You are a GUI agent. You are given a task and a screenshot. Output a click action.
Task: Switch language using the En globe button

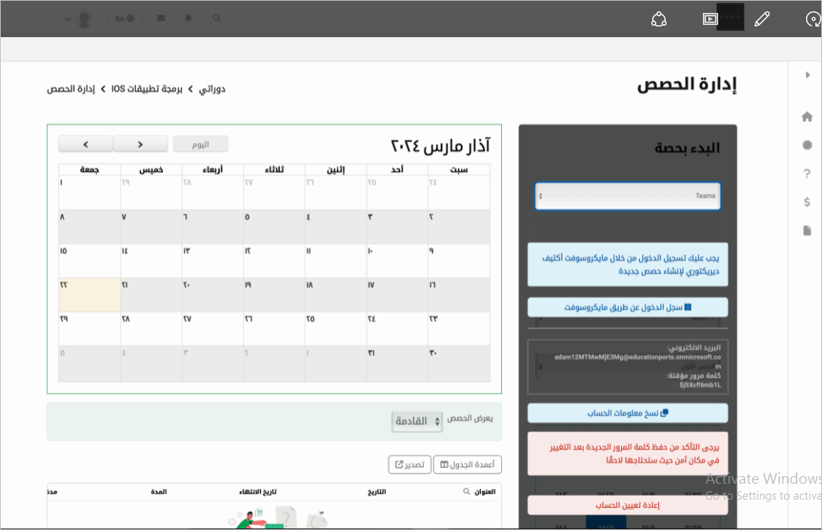(124, 18)
